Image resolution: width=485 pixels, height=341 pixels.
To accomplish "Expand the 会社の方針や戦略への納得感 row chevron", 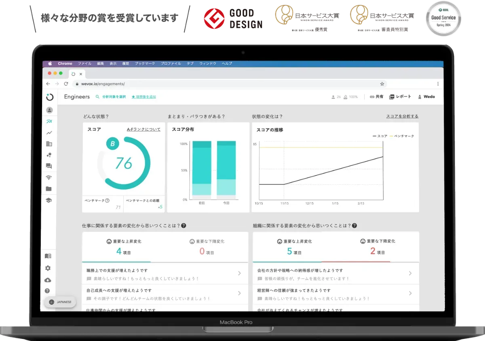I will [x=410, y=274].
